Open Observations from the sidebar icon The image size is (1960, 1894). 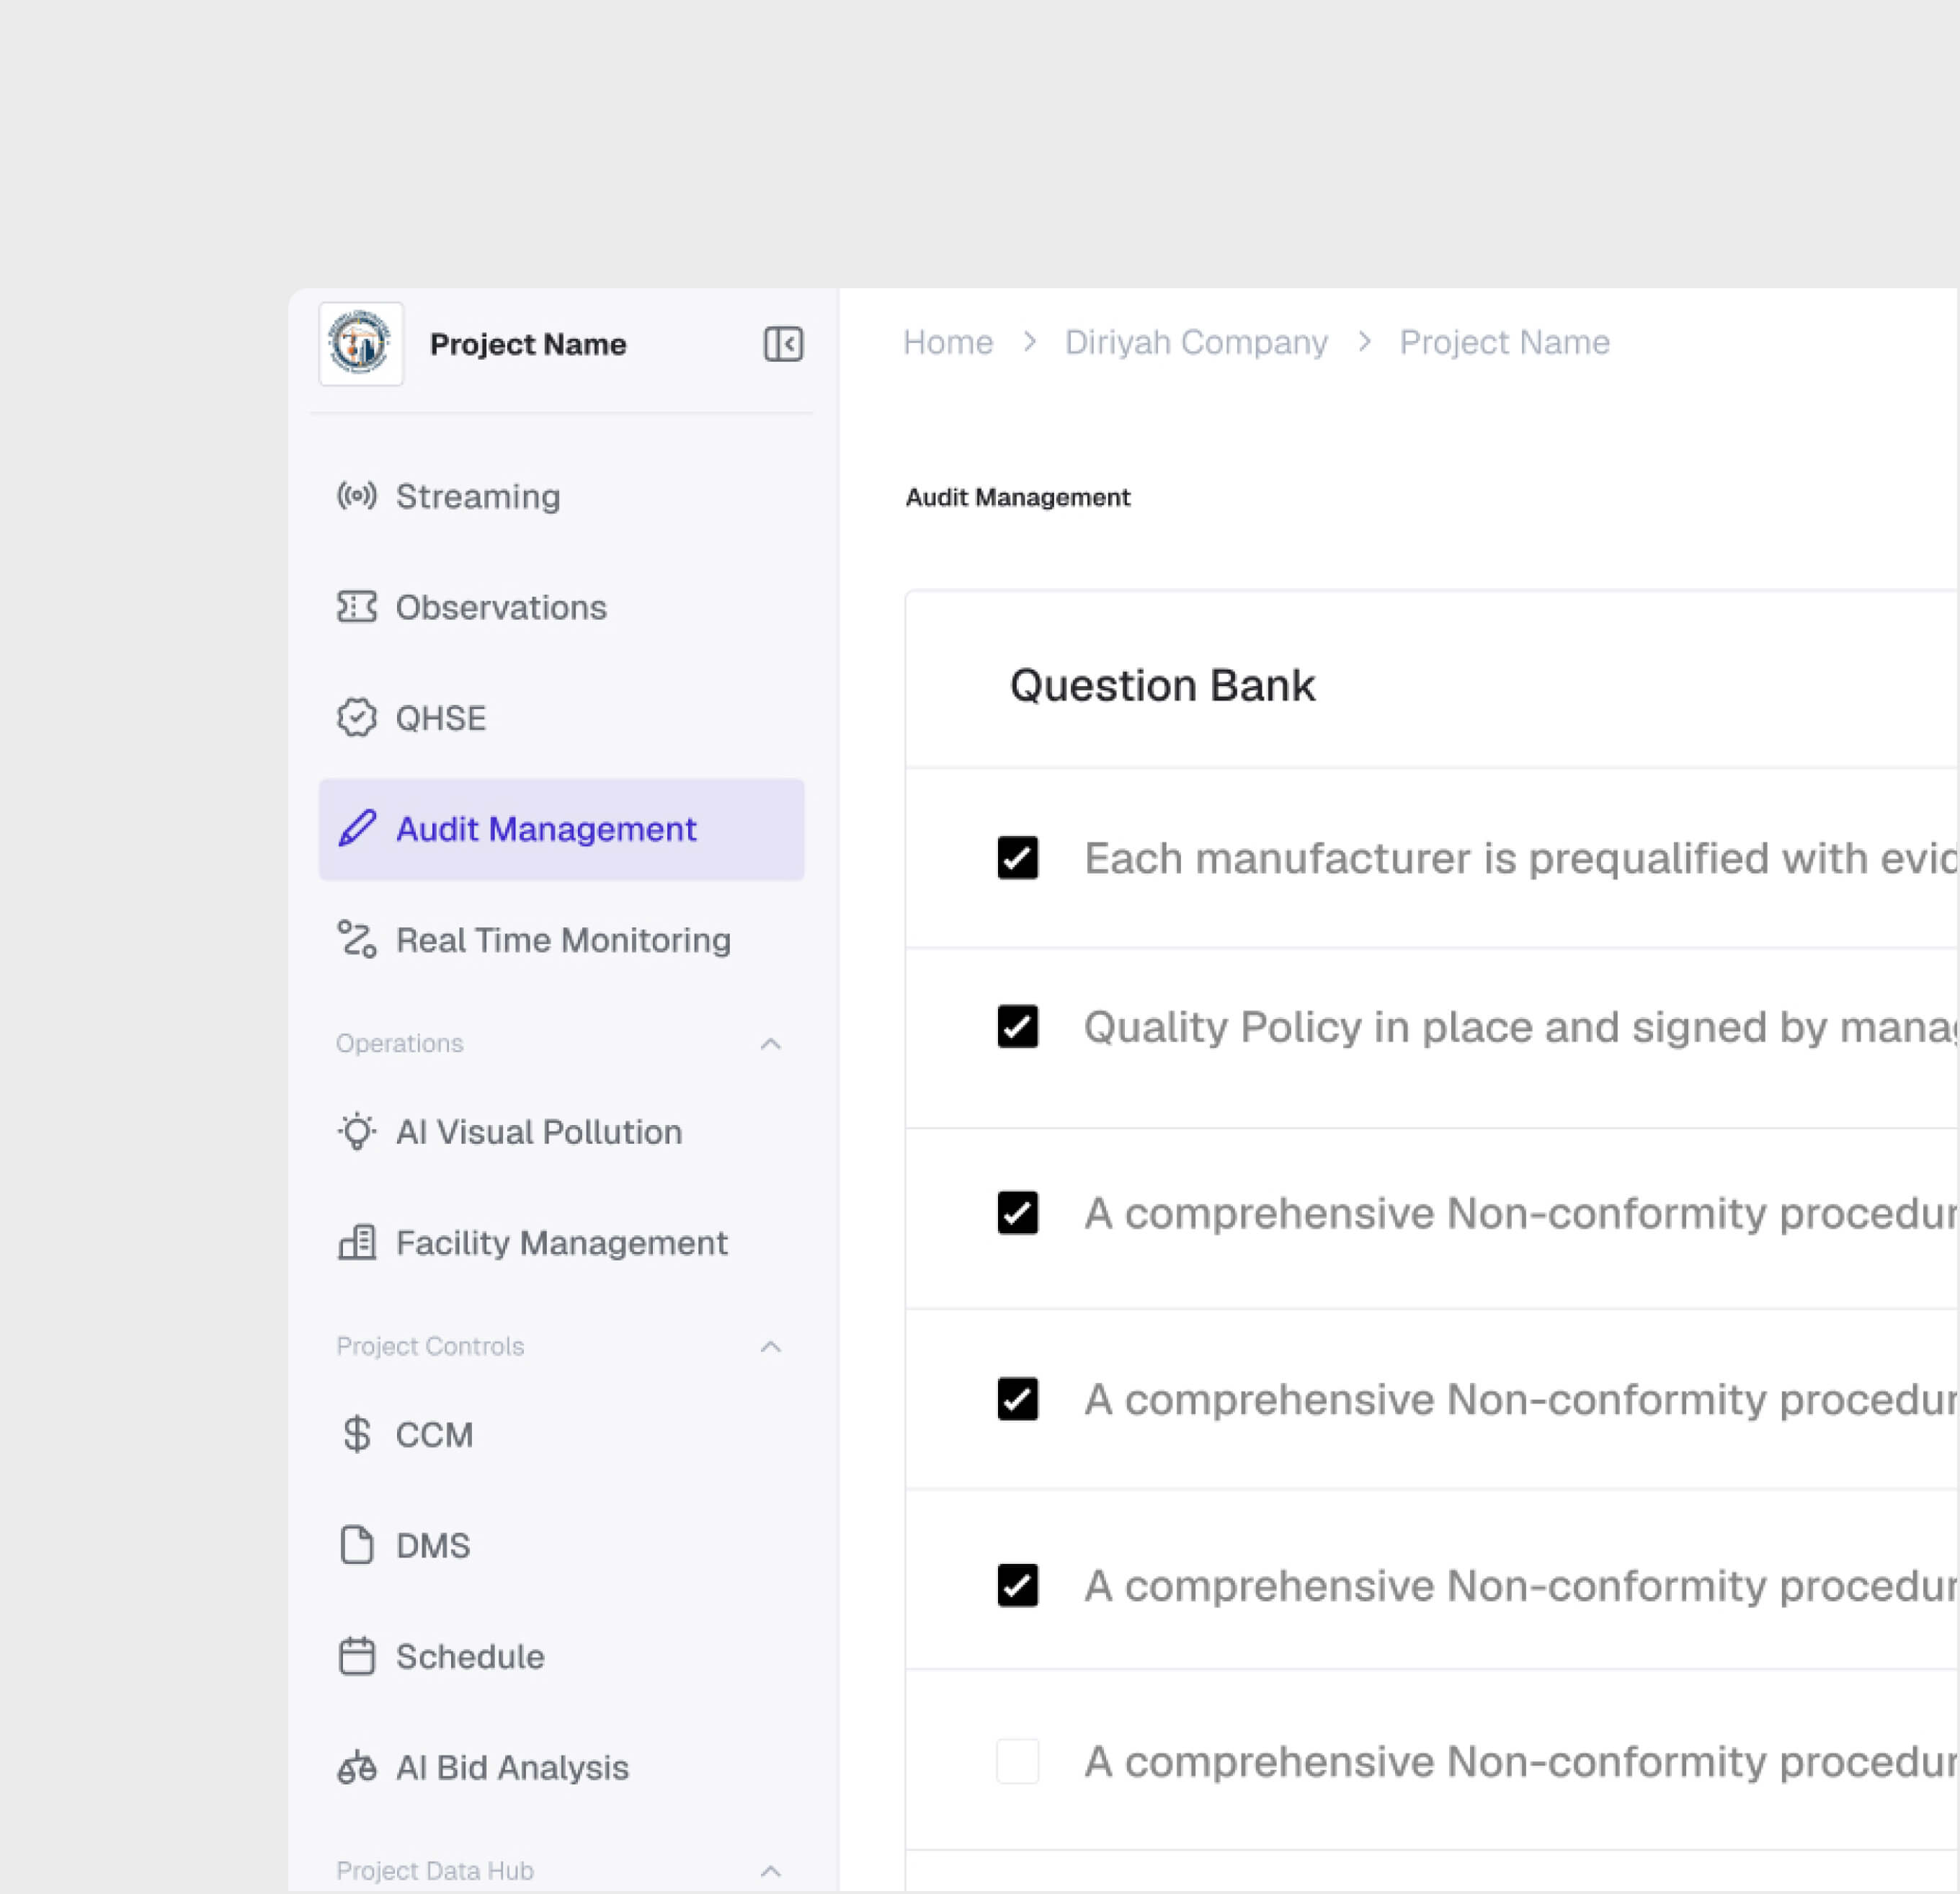click(357, 607)
